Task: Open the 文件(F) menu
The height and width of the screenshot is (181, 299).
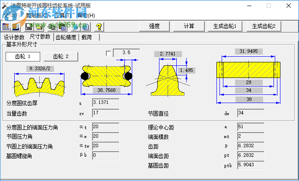Action: [x=11, y=15]
